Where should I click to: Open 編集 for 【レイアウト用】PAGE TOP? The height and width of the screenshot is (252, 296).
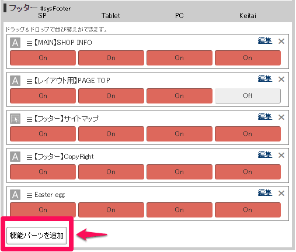coord(264,79)
